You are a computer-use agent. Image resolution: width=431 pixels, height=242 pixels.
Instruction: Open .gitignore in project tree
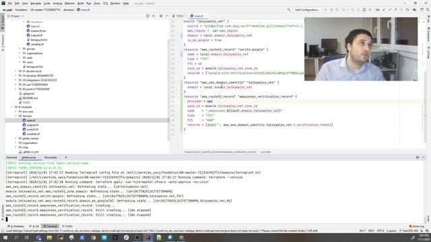(x=28, y=93)
